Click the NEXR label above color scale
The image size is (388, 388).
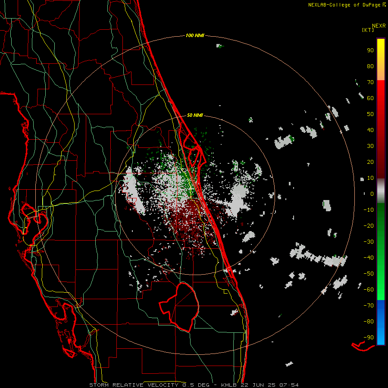point(379,26)
